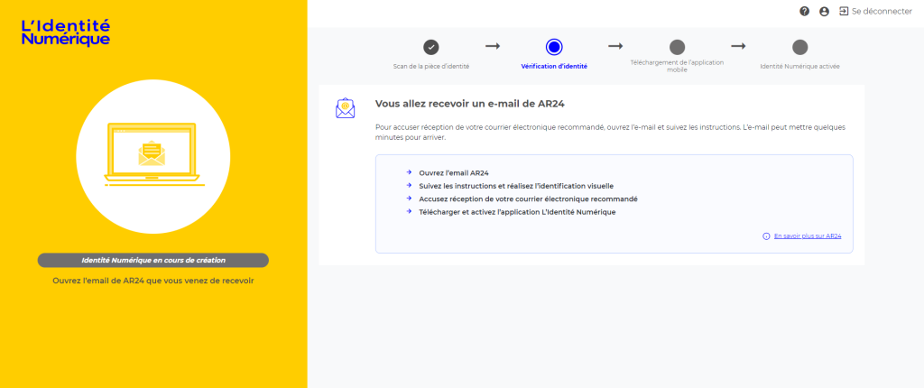Click "Ouvrez l'email AR24" instruction text

(454, 172)
